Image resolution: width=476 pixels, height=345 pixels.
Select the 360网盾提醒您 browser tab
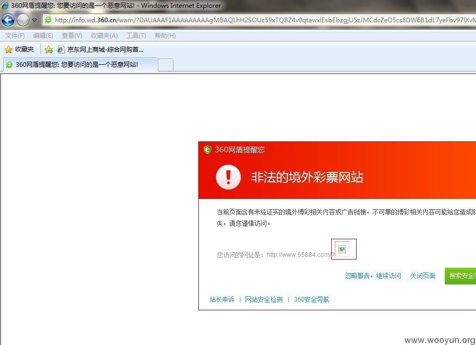pos(80,65)
